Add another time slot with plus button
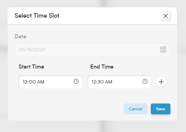Image resolution: width=186 pixels, height=132 pixels. tap(161, 82)
